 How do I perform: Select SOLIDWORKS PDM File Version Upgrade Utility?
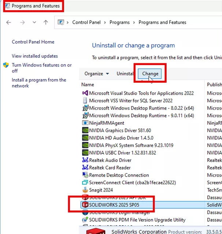(x=137, y=220)
